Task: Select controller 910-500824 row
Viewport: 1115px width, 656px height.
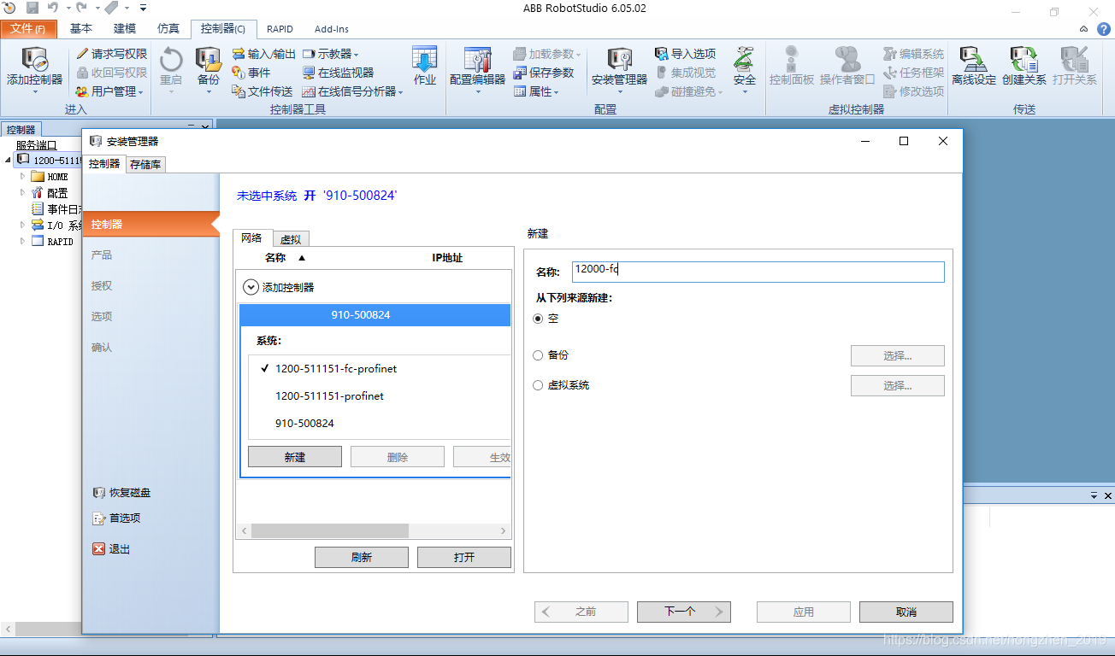Action: tap(375, 315)
